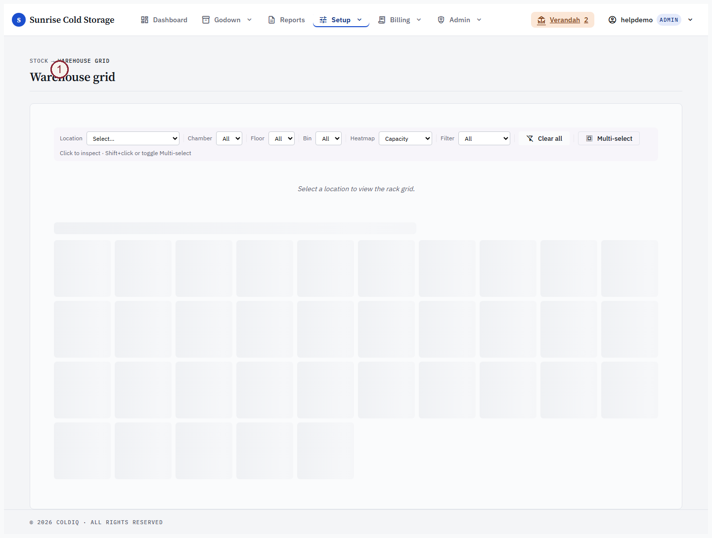712x538 pixels.
Task: Click the Setup sliders icon
Action: [323, 20]
